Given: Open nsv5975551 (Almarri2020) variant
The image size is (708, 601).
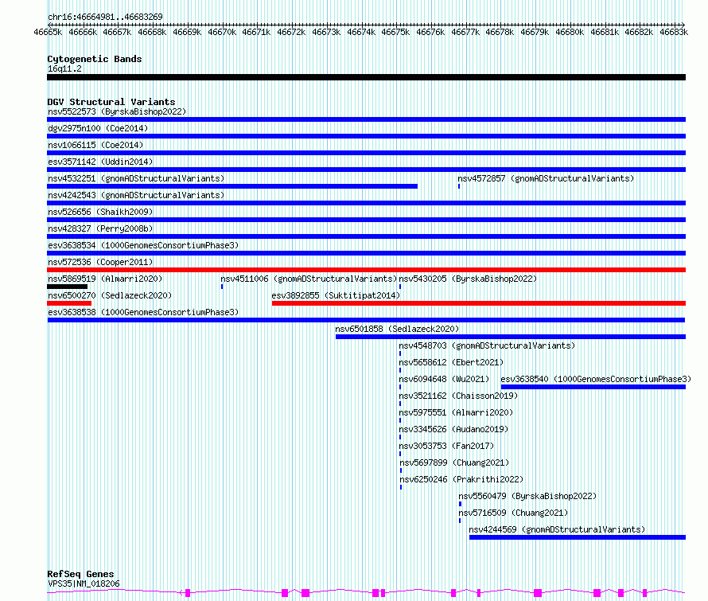Looking at the screenshot, I should click(x=456, y=412).
